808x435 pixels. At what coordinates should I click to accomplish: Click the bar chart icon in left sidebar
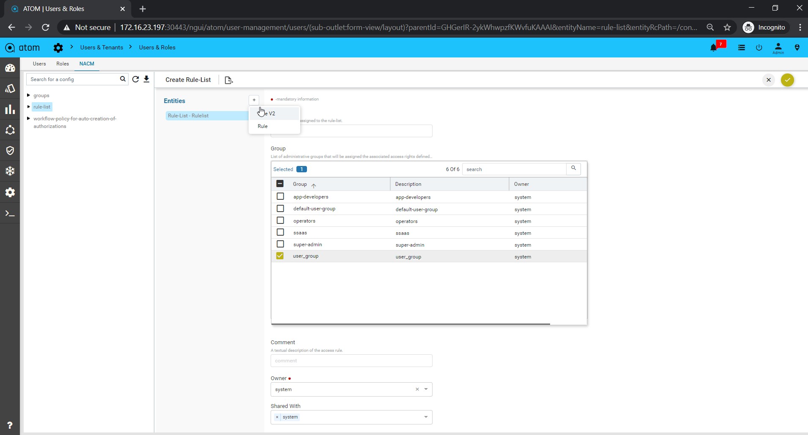tap(10, 109)
